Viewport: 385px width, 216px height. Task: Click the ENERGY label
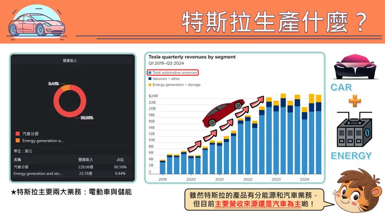tap(351, 156)
